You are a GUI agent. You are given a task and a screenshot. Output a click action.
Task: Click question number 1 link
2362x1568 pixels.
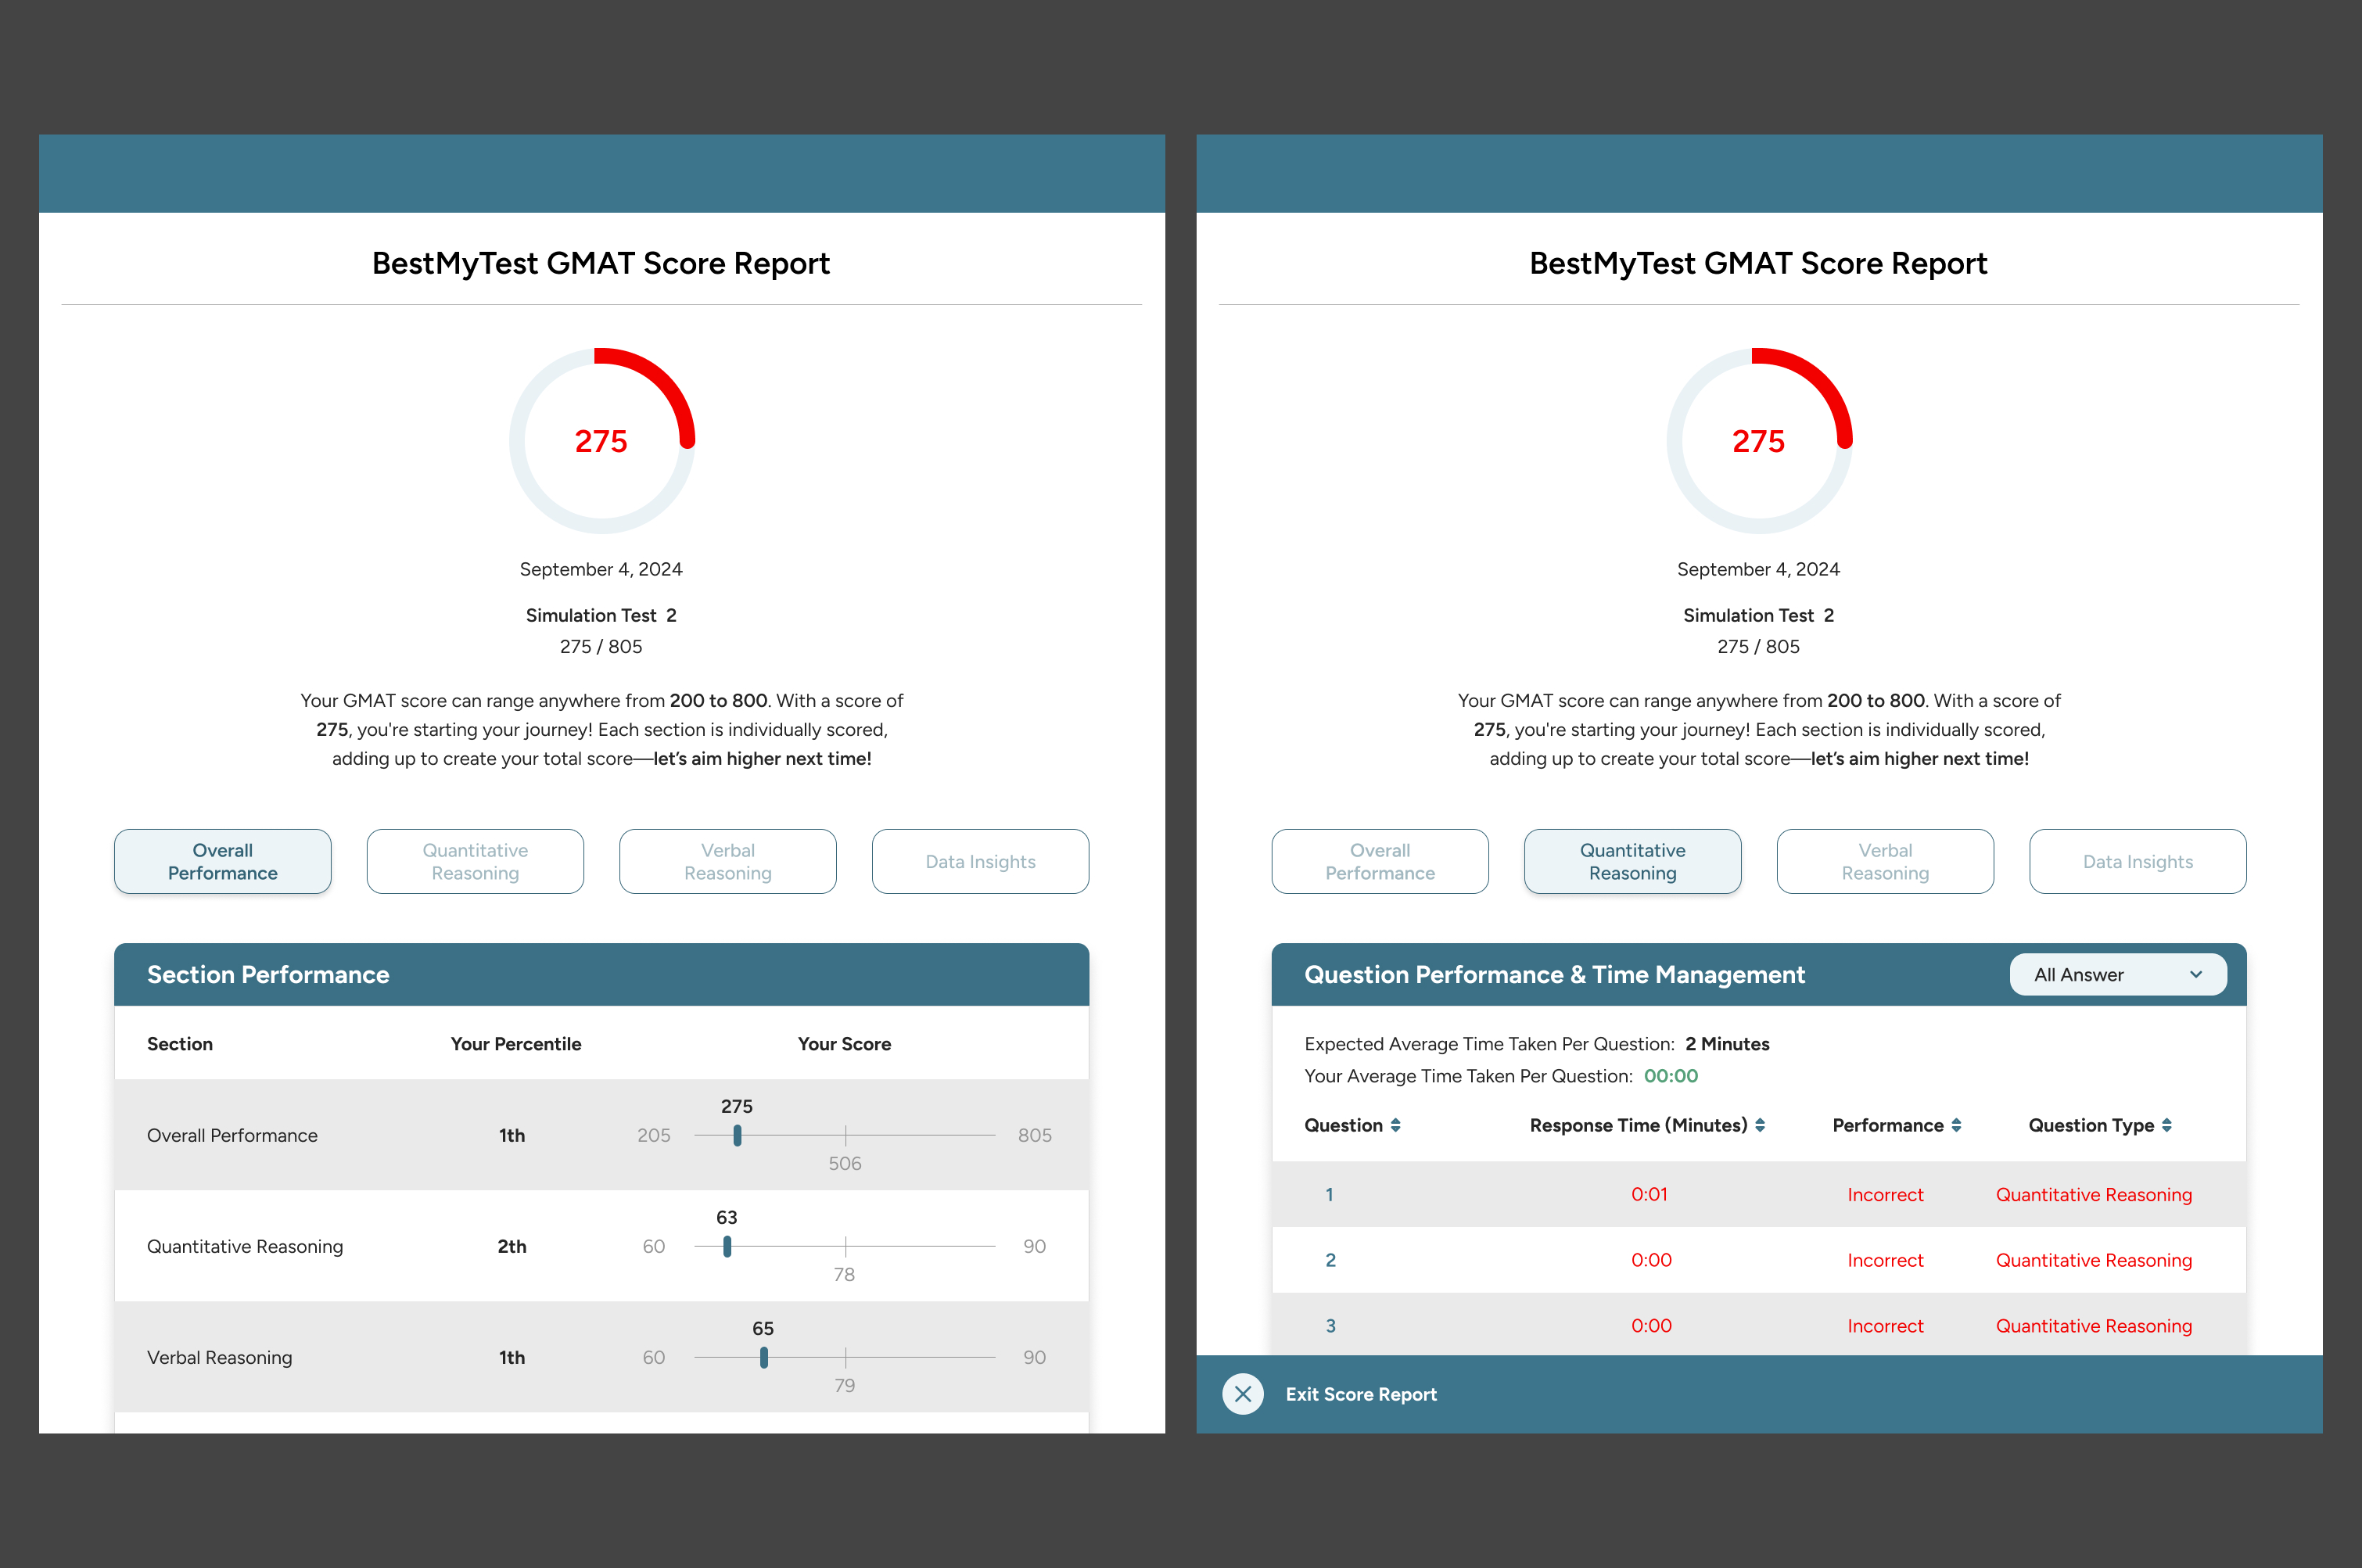(x=1329, y=1195)
